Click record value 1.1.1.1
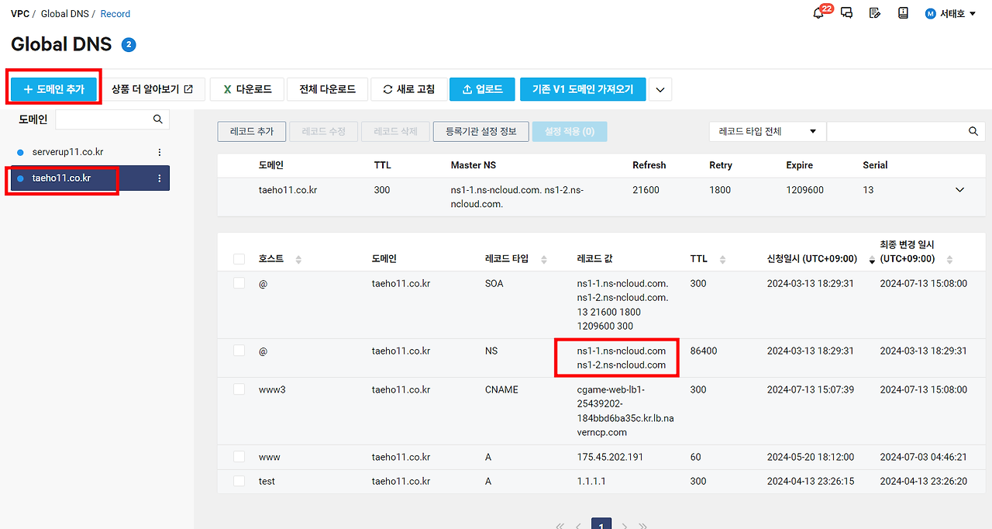This screenshot has width=992, height=529. pyautogui.click(x=591, y=481)
